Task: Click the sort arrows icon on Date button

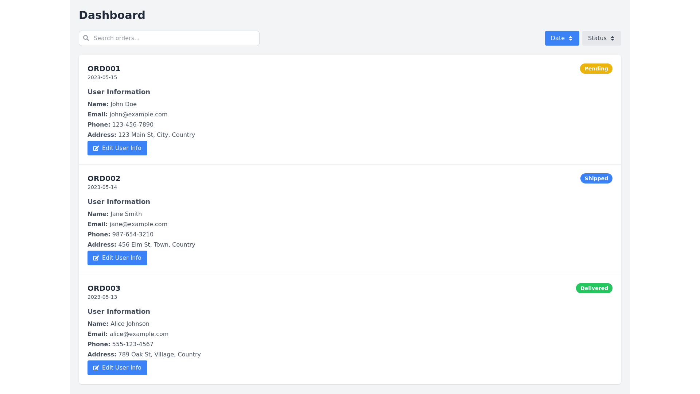Action: [571, 38]
